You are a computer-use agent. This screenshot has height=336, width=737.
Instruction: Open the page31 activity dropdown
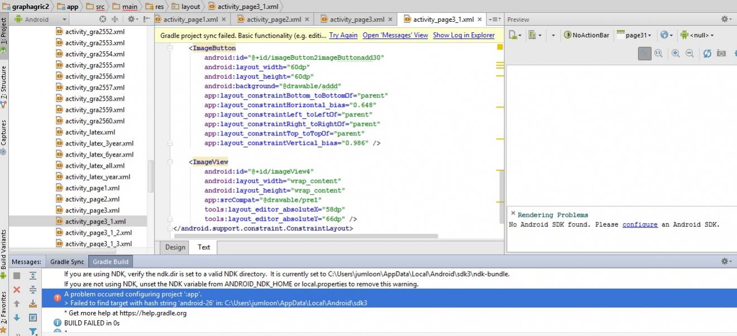[634, 35]
